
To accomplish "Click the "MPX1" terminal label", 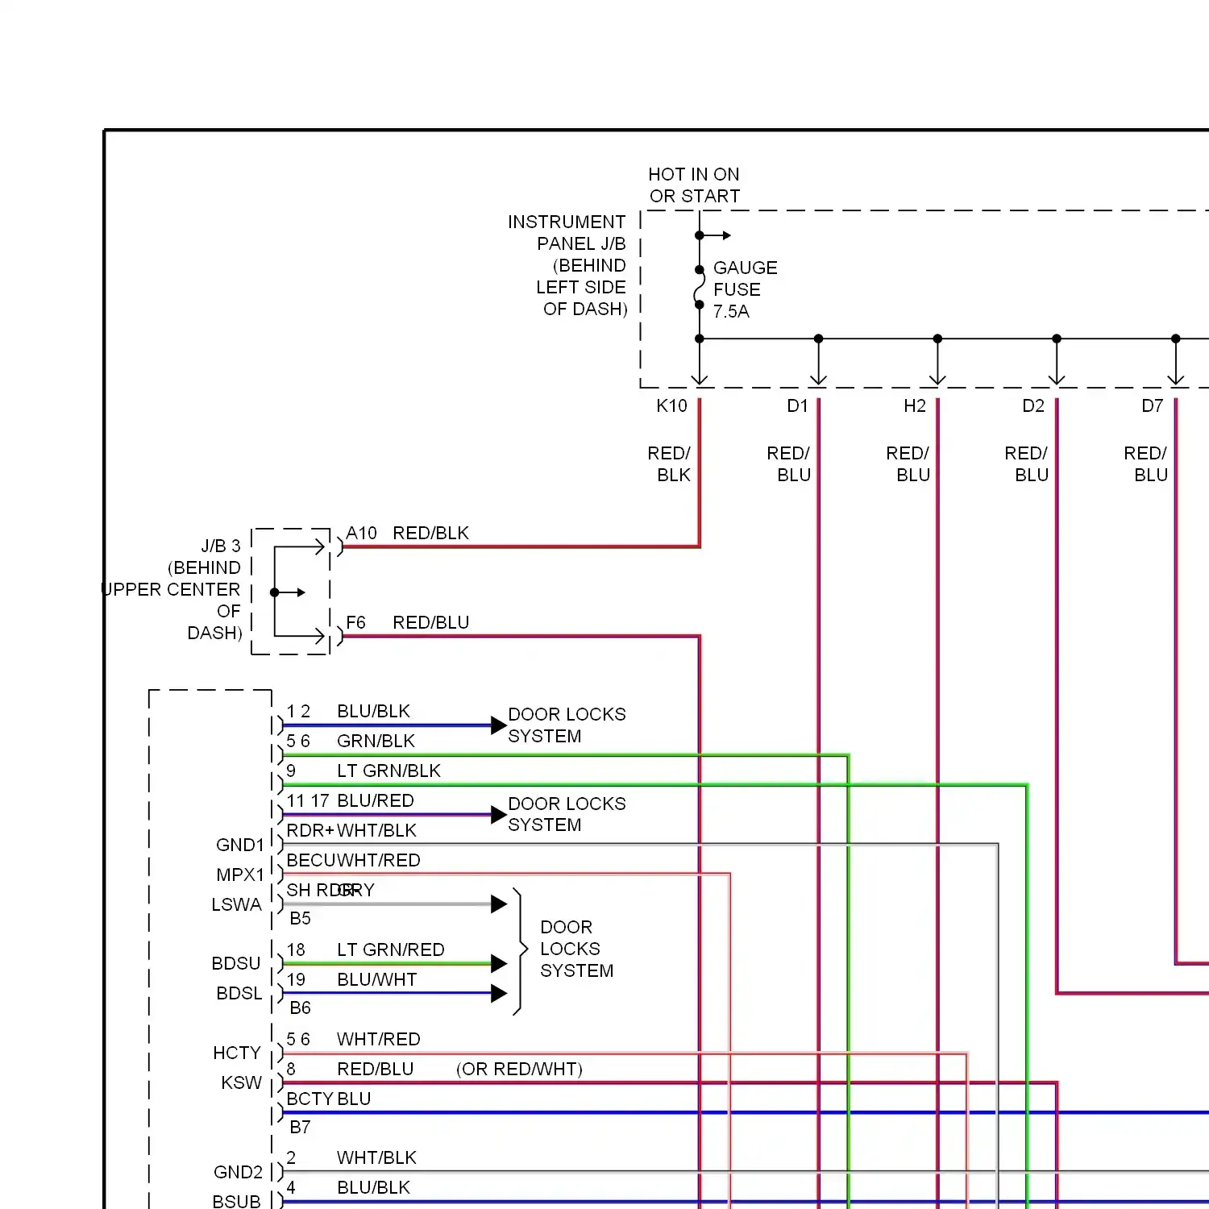I will coord(240,875).
